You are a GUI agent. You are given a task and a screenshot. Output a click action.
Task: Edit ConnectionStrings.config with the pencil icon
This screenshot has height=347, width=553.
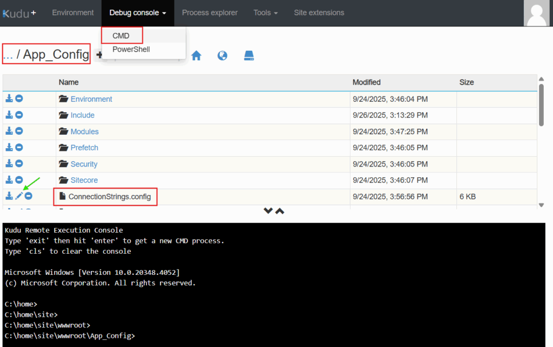click(19, 196)
